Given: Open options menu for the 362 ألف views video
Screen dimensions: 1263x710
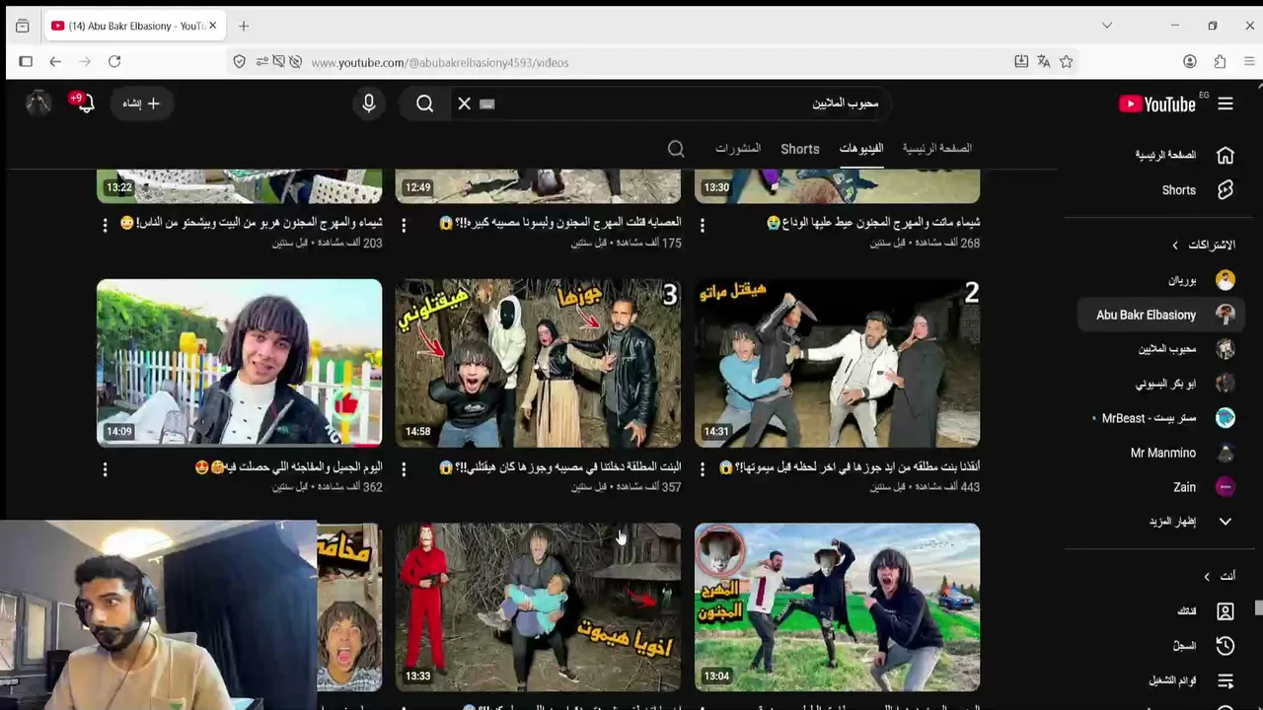Looking at the screenshot, I should coord(105,469).
